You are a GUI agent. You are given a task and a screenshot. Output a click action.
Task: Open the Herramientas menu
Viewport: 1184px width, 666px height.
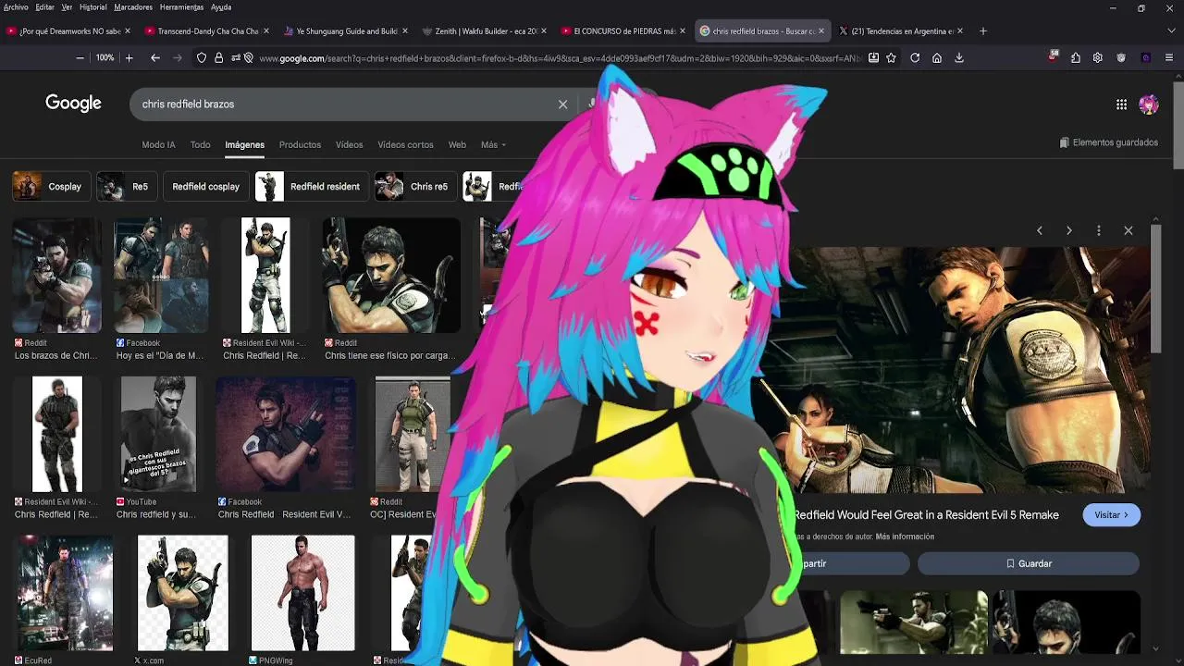pos(181,6)
